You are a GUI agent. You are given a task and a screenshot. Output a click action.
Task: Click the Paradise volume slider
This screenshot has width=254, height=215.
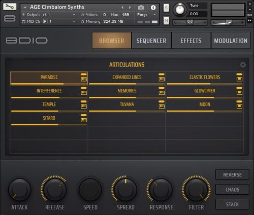point(49,84)
